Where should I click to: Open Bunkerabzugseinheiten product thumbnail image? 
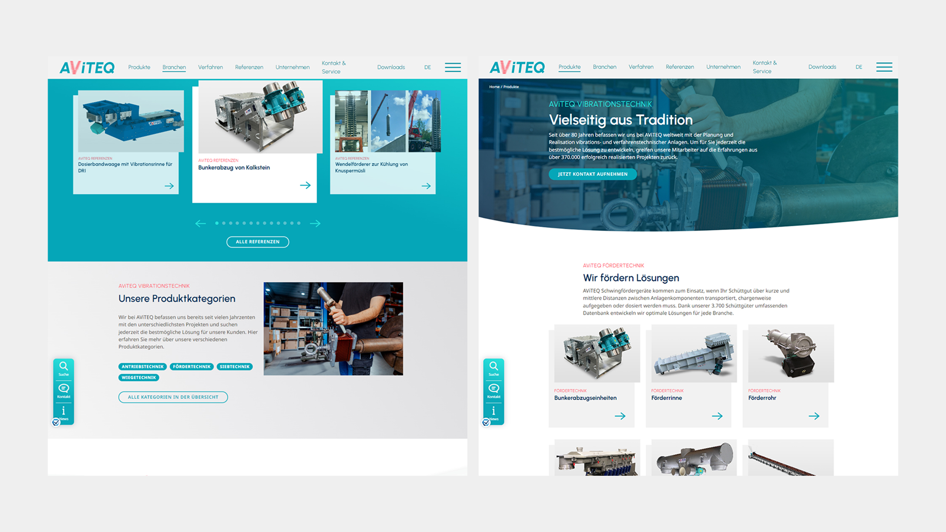click(x=597, y=353)
